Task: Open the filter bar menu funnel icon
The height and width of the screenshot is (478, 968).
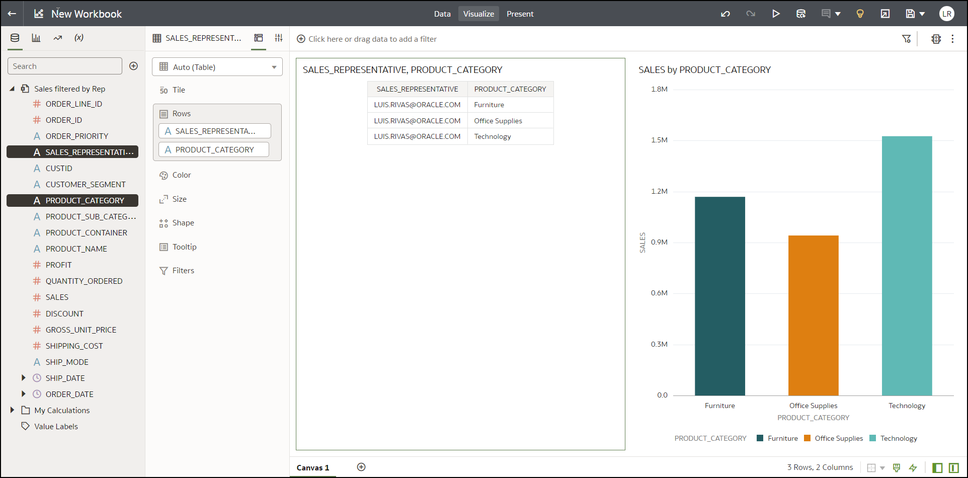Action: (x=906, y=38)
